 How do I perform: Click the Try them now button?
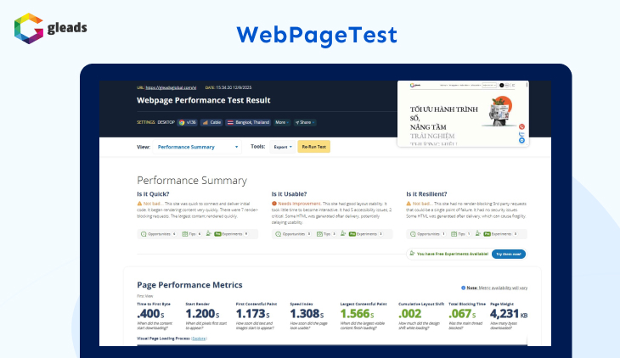coord(508,254)
